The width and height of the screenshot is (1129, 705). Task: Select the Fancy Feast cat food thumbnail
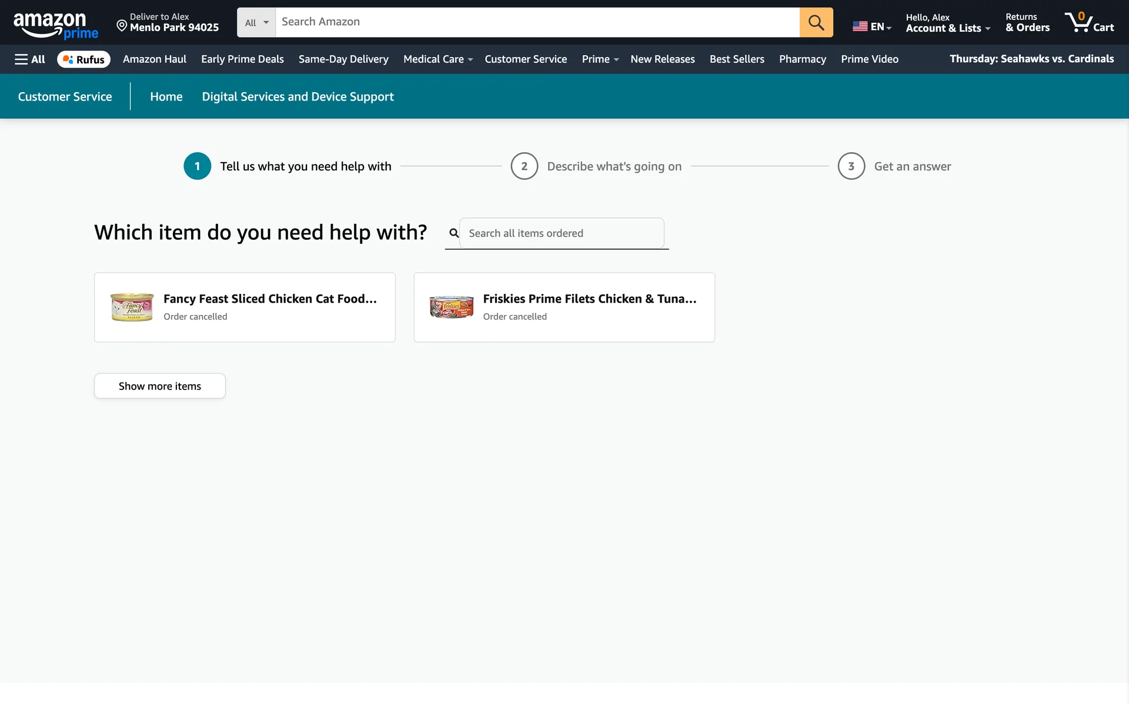point(132,307)
